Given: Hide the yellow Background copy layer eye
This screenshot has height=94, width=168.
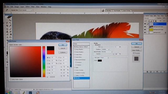Looking at the screenshot, I should click(145, 30).
